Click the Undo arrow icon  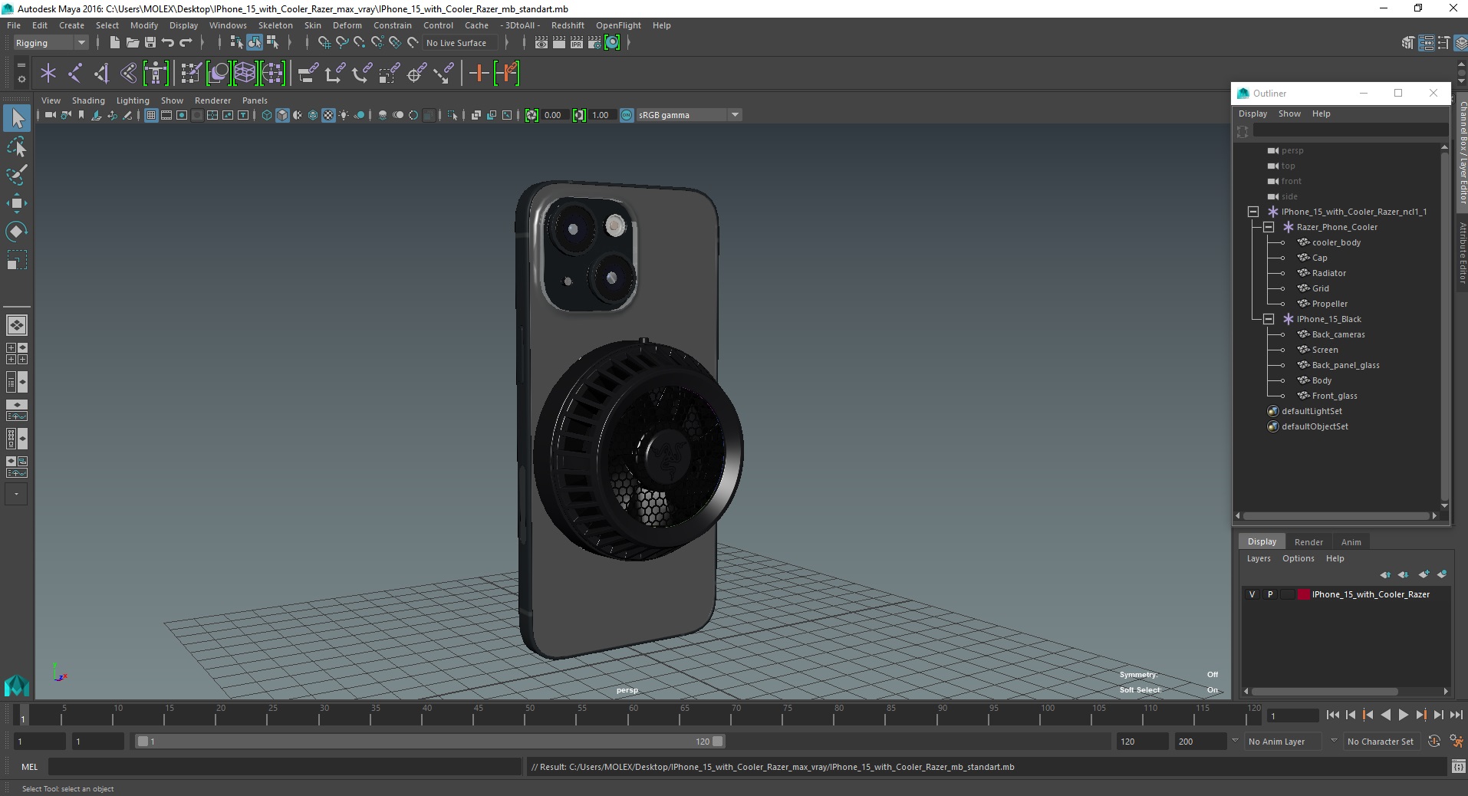(x=168, y=43)
